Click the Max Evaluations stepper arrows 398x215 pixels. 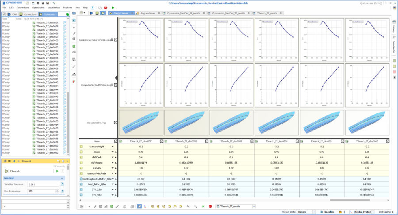coord(57,191)
